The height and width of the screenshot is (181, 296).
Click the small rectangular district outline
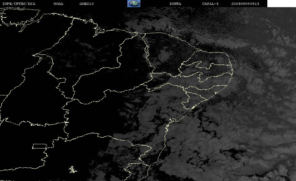[39, 146]
